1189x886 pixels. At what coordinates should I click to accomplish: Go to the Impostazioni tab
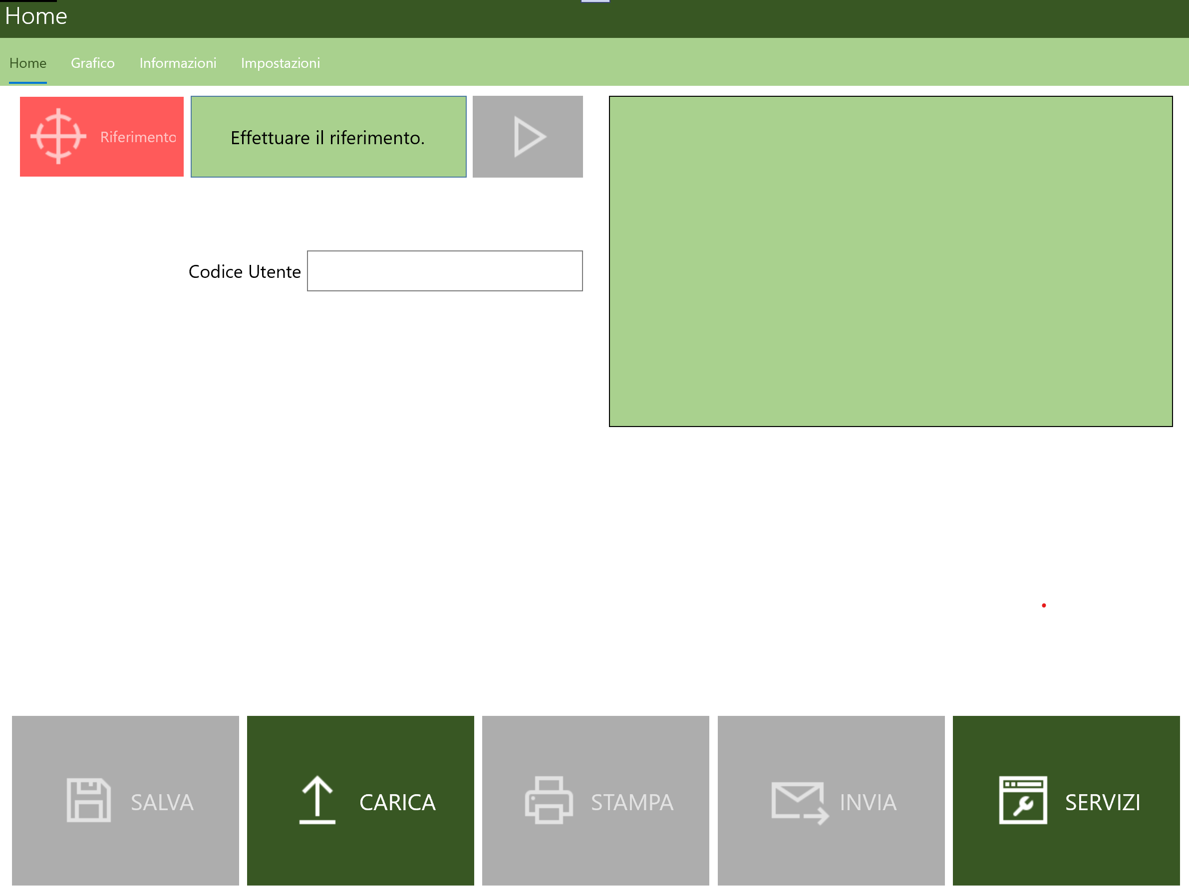[280, 63]
